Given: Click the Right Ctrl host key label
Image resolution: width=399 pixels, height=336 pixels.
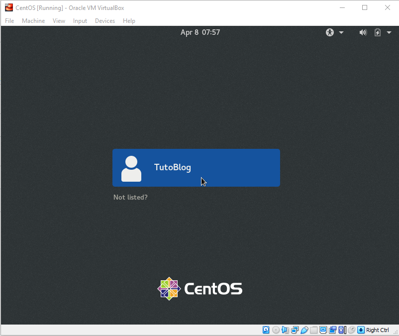Looking at the screenshot, I should [x=378, y=330].
